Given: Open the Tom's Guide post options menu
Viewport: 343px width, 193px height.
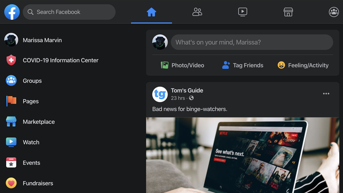Looking at the screenshot, I should [x=326, y=94].
